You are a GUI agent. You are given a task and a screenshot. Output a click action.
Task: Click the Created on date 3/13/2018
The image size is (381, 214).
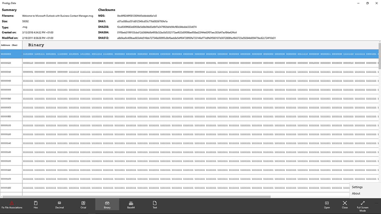38,32
